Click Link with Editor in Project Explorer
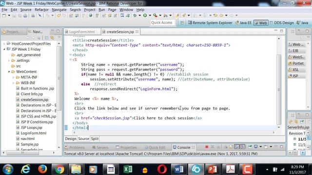The height and width of the screenshot is (175, 312). (52, 37)
